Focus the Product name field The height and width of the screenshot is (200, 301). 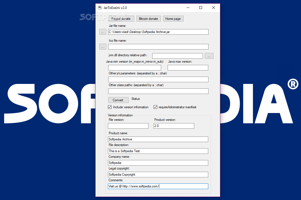point(158,139)
